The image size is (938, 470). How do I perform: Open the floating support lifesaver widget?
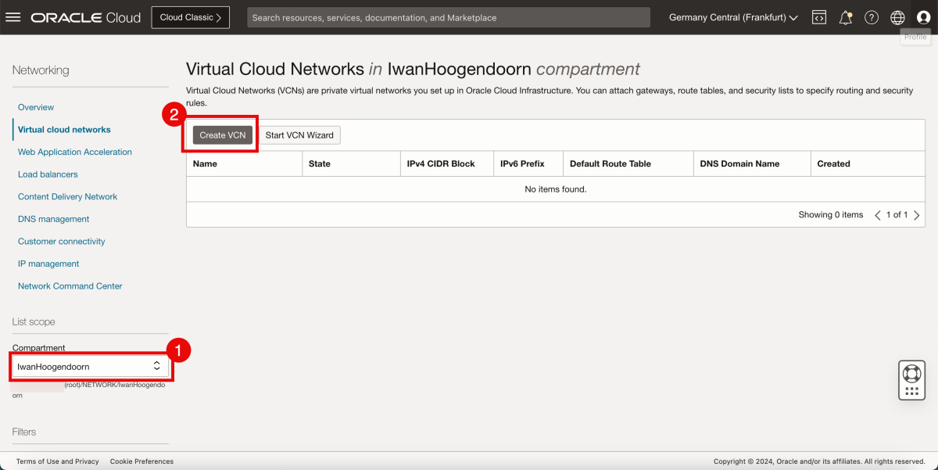tap(911, 379)
